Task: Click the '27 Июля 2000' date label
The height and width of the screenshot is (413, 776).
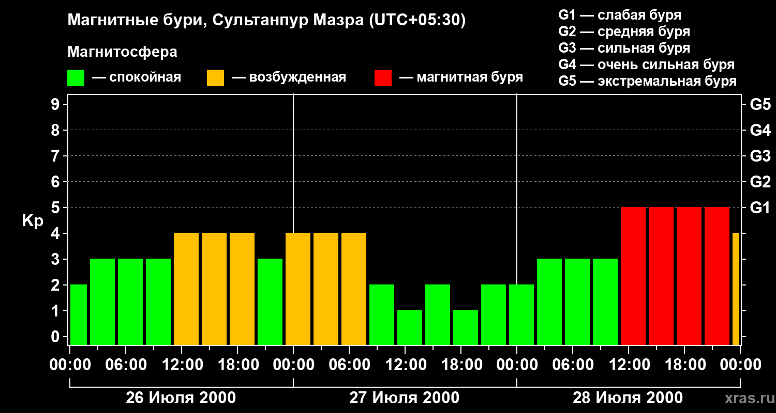Action: click(x=405, y=398)
